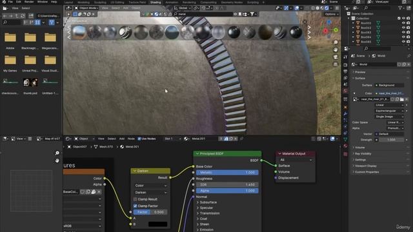Click the red X axis on the navigation gizmo
Image resolution: width=413 pixels, height=232 pixels.
pyautogui.click(x=325, y=32)
